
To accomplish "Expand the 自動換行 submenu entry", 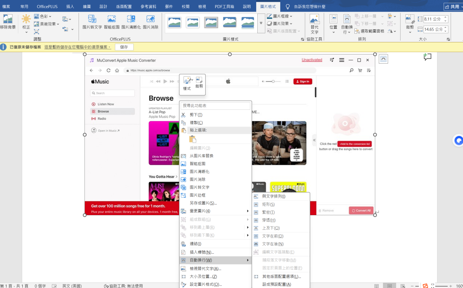I will (216, 260).
